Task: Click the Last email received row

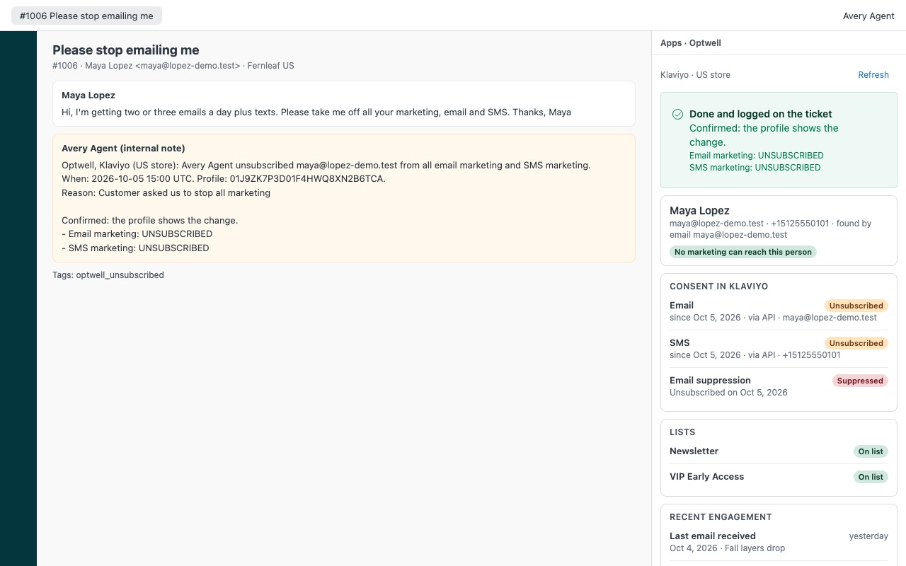Action: [x=779, y=542]
